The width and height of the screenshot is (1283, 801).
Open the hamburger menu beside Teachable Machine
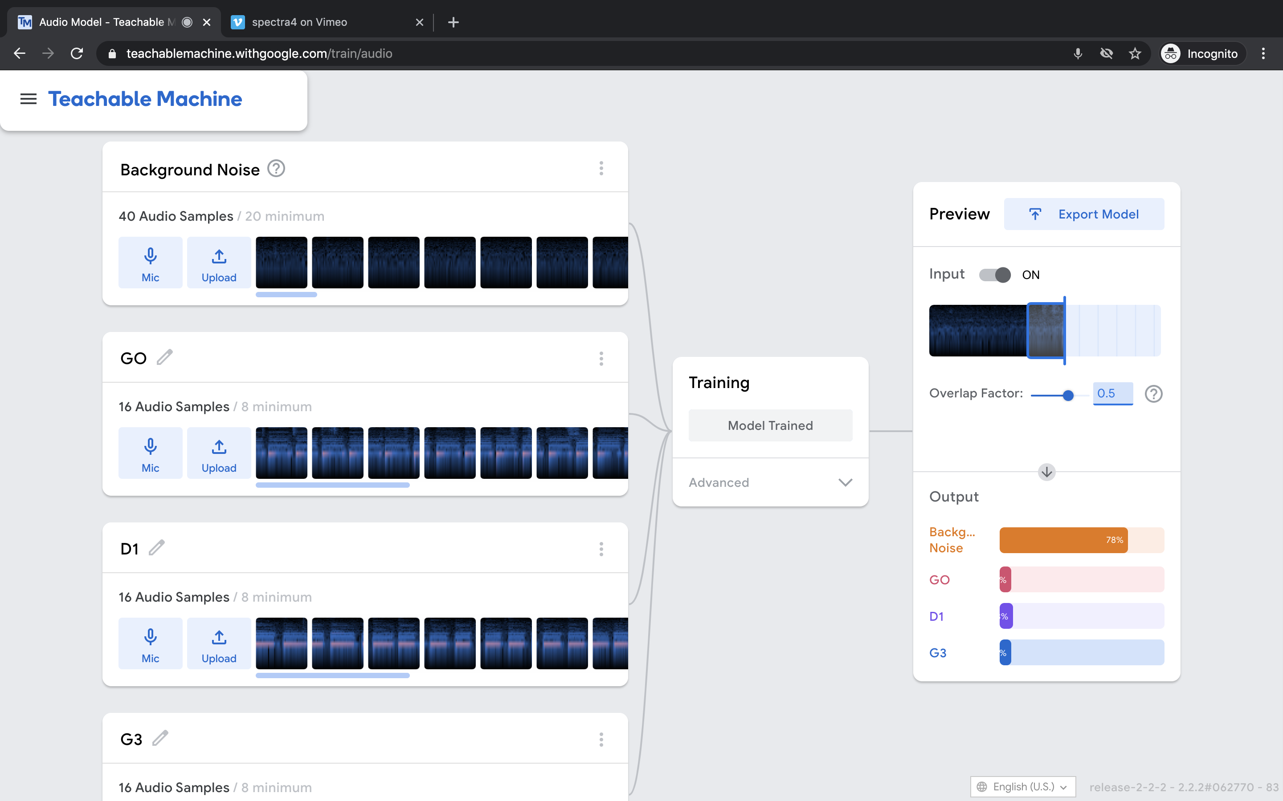click(28, 99)
